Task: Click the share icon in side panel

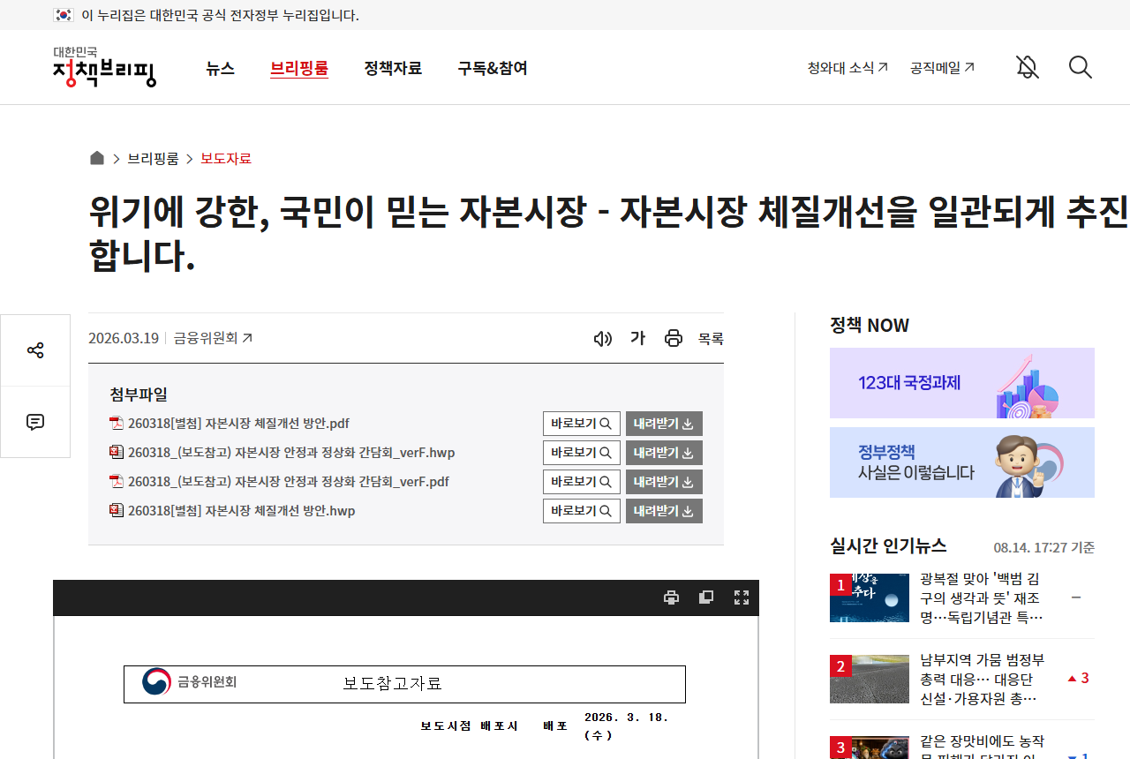Action: point(35,350)
